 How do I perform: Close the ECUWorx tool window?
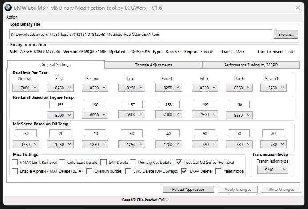click(297, 7)
